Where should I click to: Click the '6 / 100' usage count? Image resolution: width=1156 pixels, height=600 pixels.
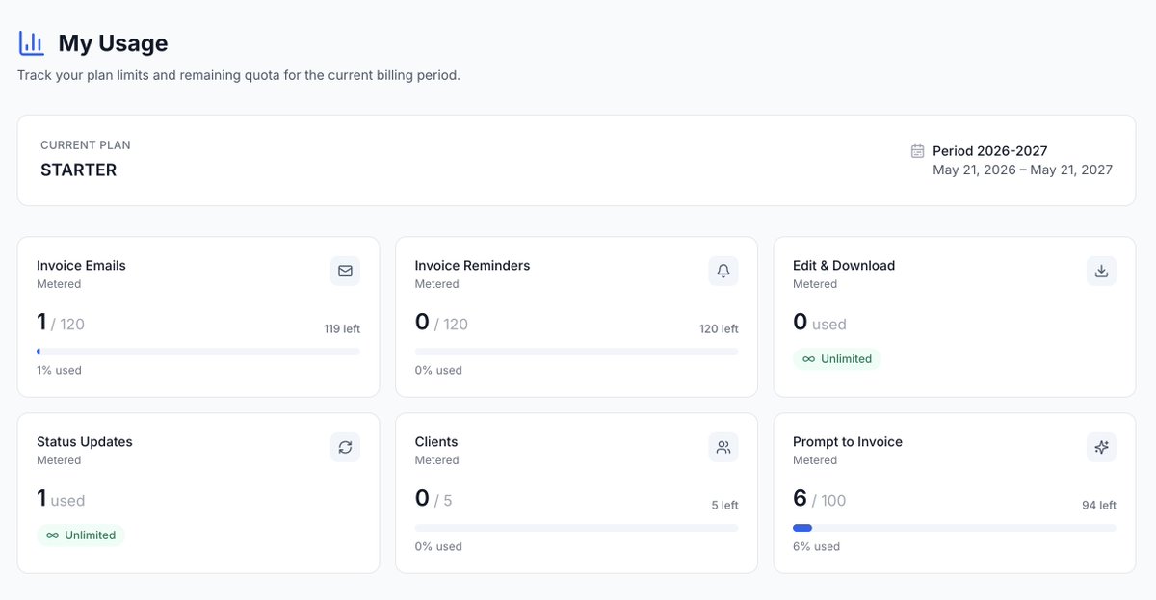coord(820,499)
